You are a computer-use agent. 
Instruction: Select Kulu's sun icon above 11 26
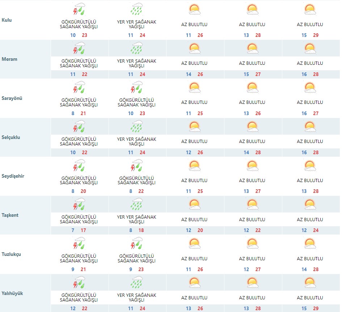coord(194,9)
